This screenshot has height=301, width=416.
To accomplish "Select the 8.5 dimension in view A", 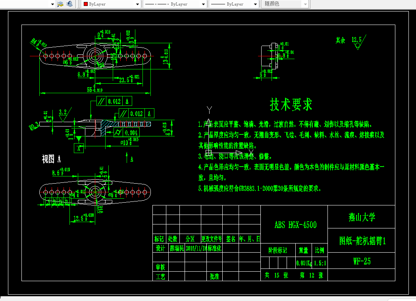I will coord(61,172).
